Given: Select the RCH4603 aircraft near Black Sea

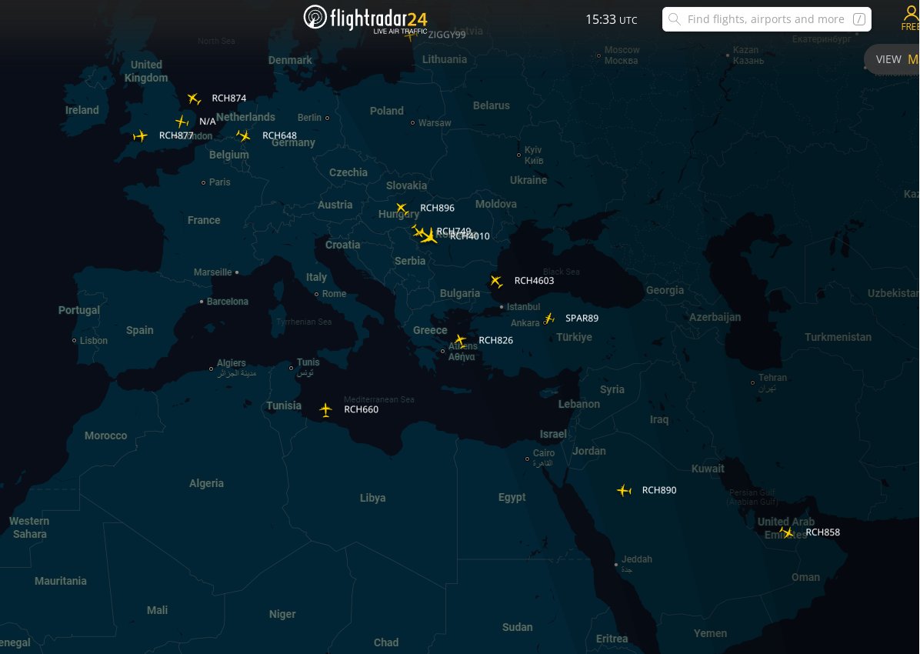Looking at the screenshot, I should [x=496, y=282].
